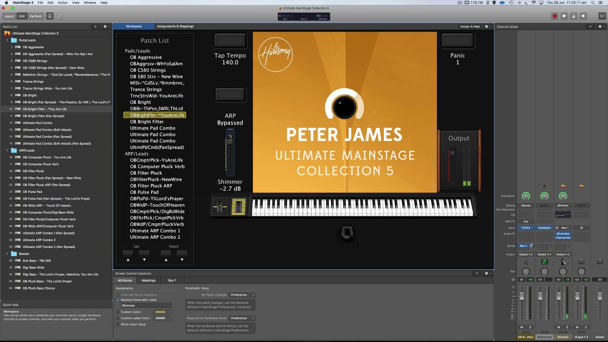This screenshot has width=608, height=342.
Task: Click the sustain pedal icon below the keyboard
Action: point(347,234)
